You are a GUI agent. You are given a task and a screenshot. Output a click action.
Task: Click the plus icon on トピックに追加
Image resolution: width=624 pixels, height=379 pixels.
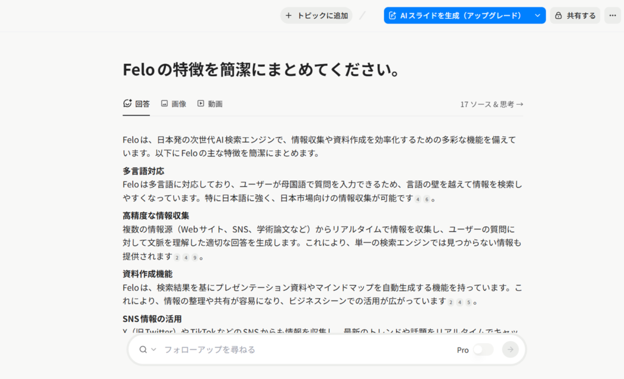(289, 16)
